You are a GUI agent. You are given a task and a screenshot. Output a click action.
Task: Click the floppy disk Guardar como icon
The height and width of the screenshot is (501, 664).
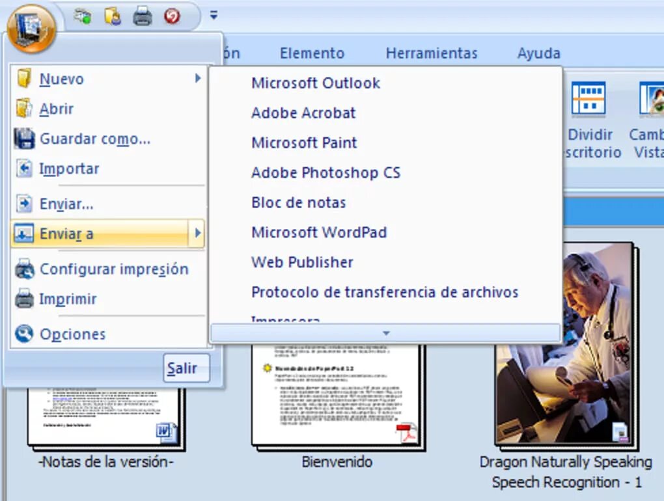(23, 139)
